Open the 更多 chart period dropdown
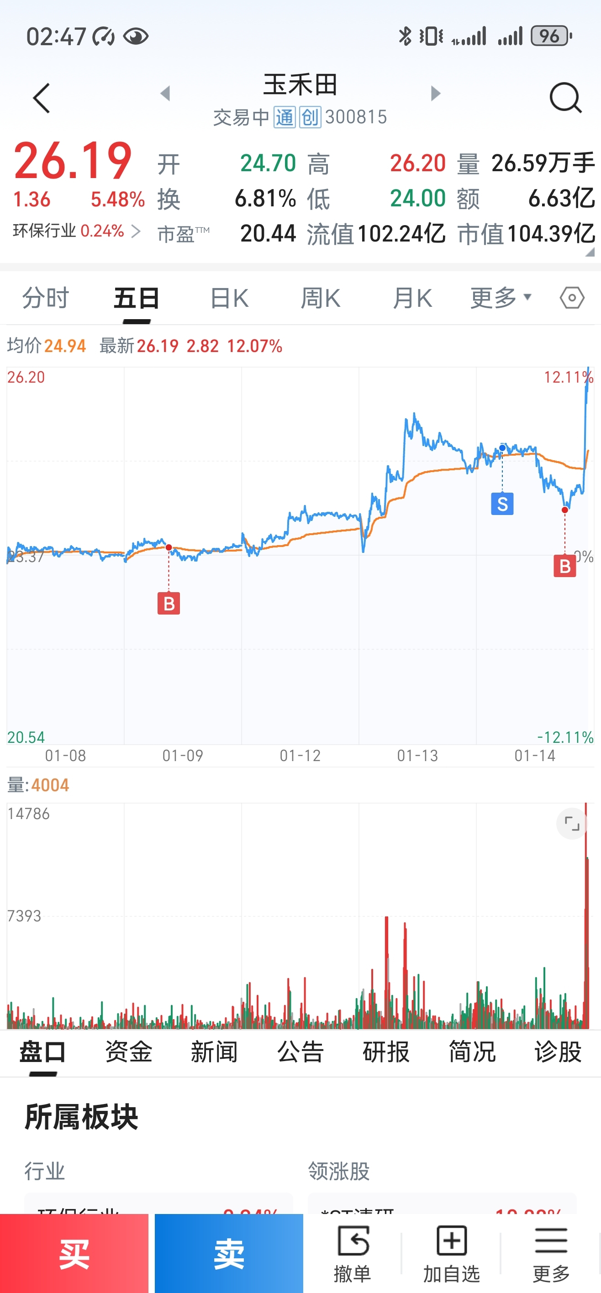 point(501,298)
